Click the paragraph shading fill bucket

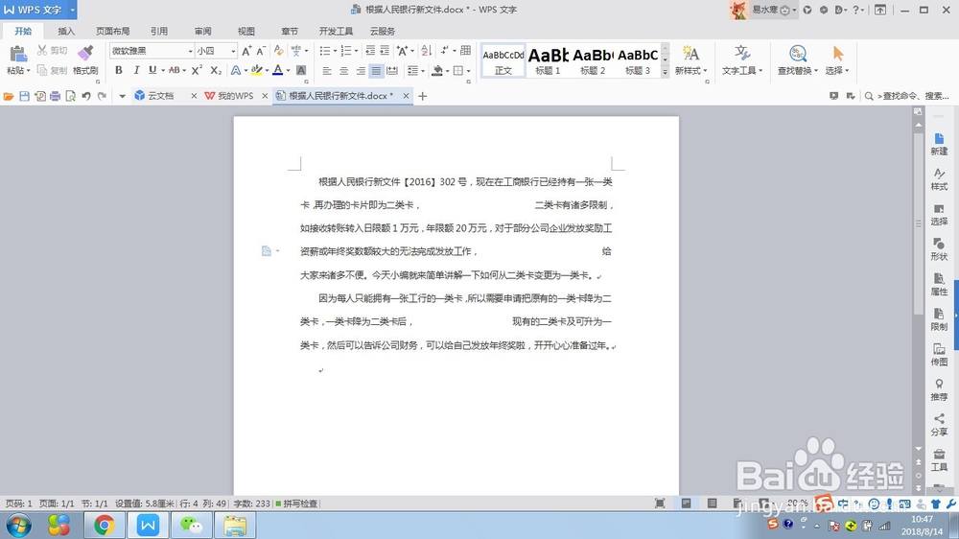pyautogui.click(x=436, y=71)
